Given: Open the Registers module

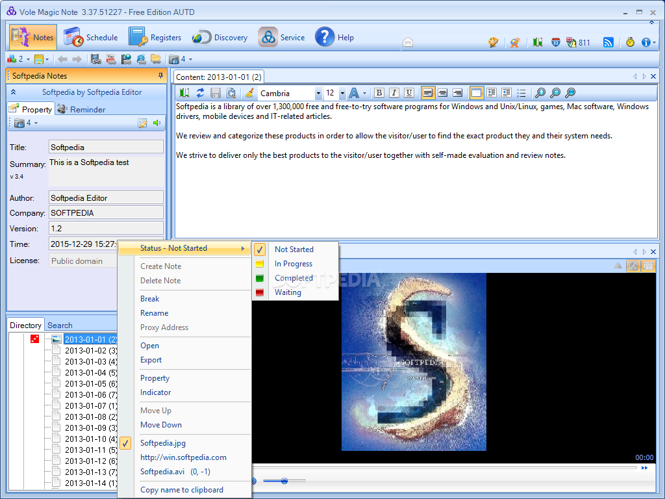Looking at the screenshot, I should click(155, 37).
